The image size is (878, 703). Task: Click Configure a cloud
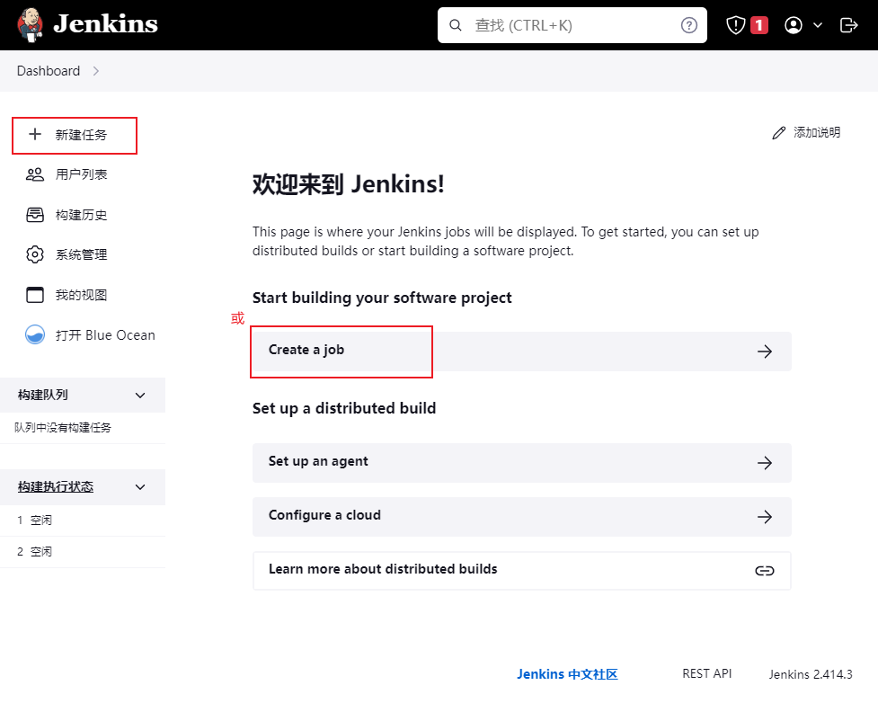[522, 517]
